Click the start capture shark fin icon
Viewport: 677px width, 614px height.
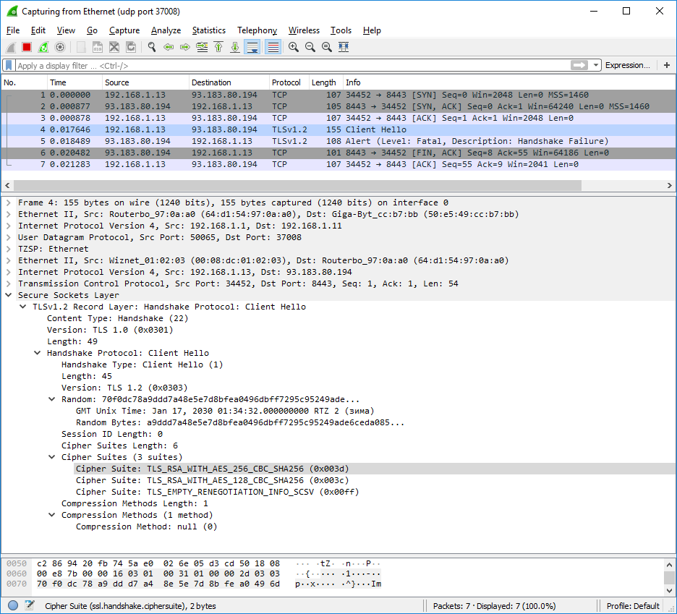tap(12, 47)
